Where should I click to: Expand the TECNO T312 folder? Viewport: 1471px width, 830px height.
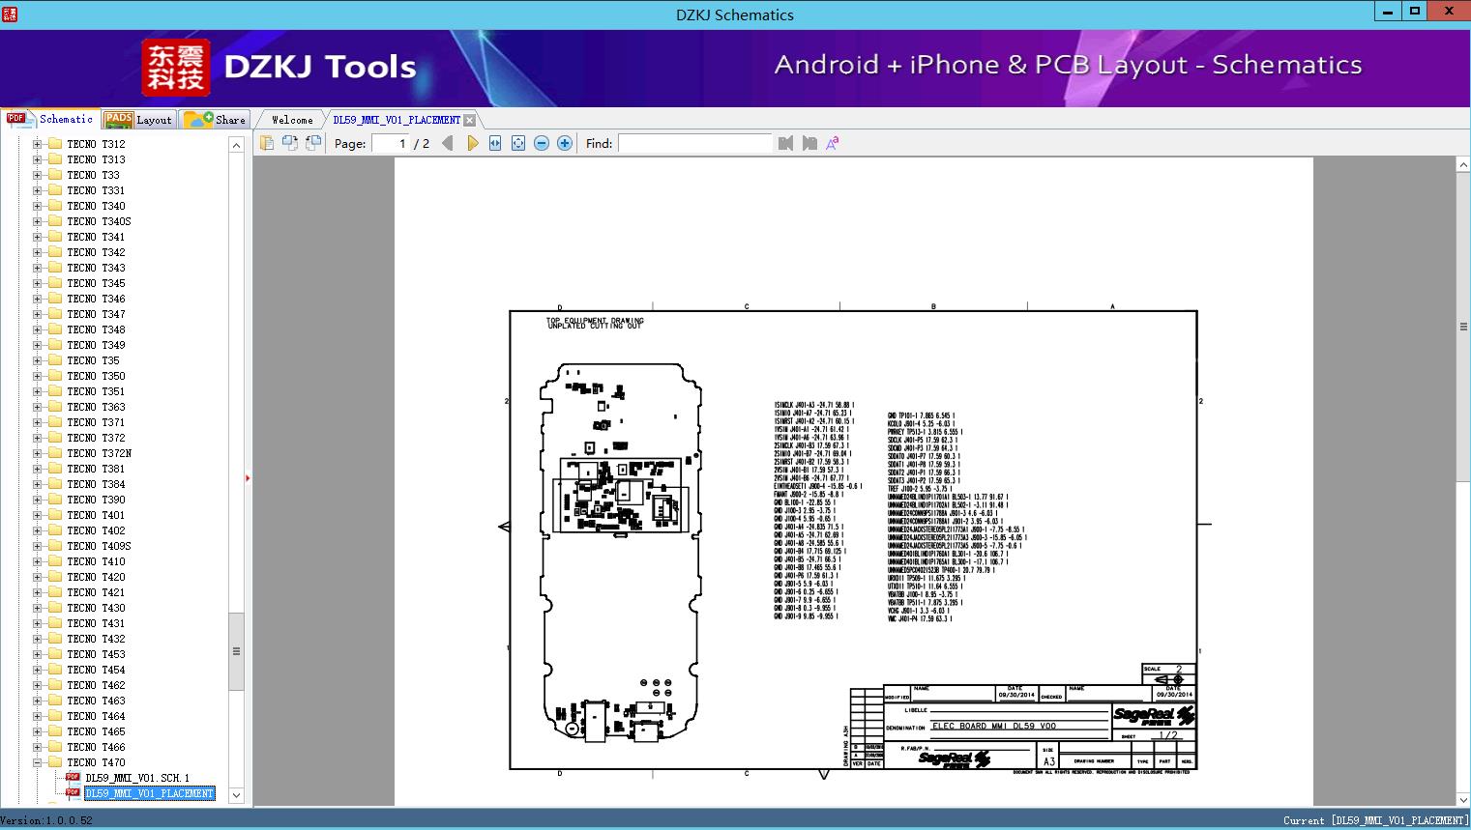[x=38, y=144]
